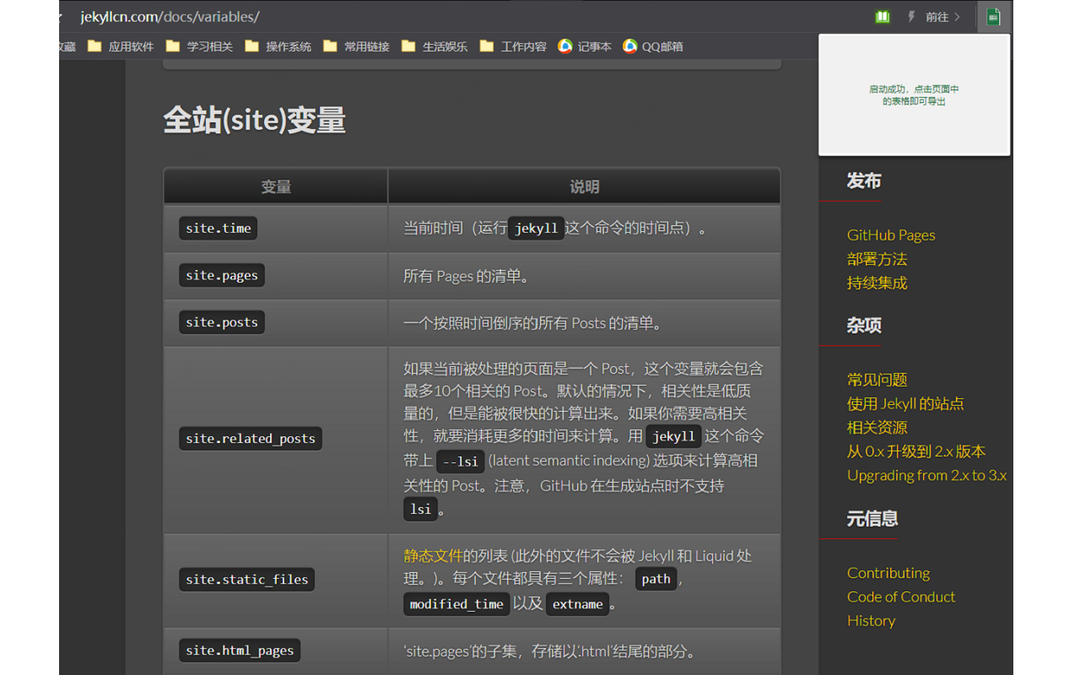Viewport: 1080px width, 675px height.
Task: Click the green table export extension icon
Action: [993, 17]
